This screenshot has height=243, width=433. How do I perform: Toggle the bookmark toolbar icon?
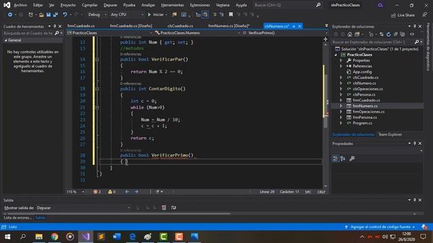[x=231, y=15]
